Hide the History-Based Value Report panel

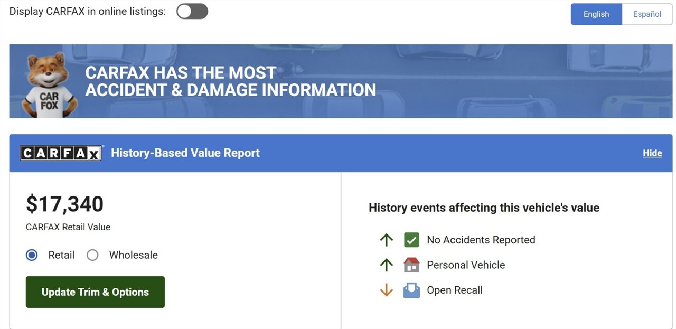[x=652, y=153]
